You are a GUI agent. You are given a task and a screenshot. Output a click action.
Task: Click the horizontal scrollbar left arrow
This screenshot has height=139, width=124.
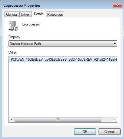(x=12, y=119)
